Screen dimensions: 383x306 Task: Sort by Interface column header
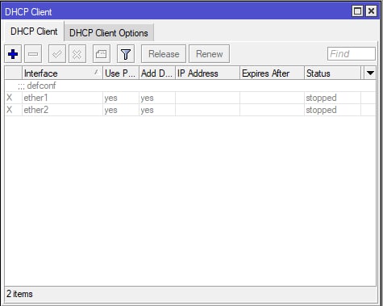click(62, 73)
